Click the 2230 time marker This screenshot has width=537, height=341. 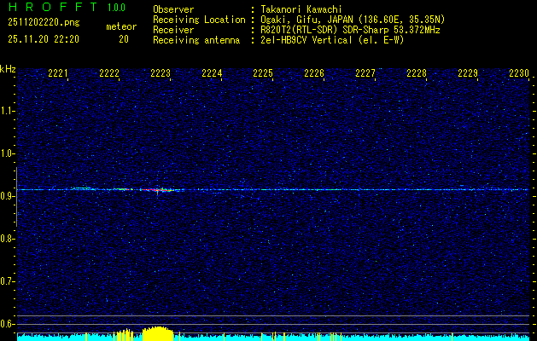(519, 74)
